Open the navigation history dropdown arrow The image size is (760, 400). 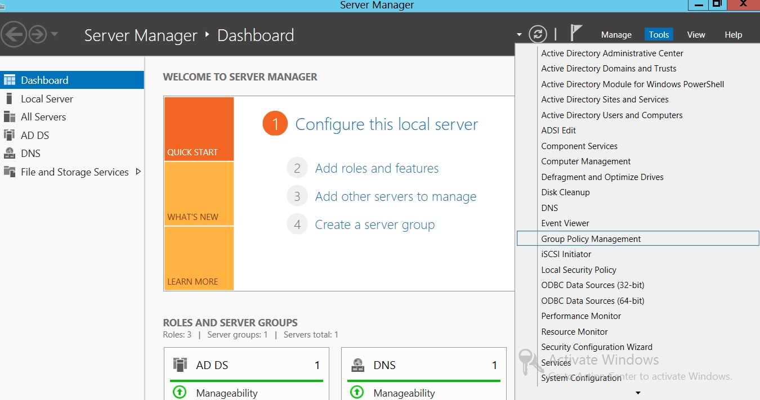point(55,34)
